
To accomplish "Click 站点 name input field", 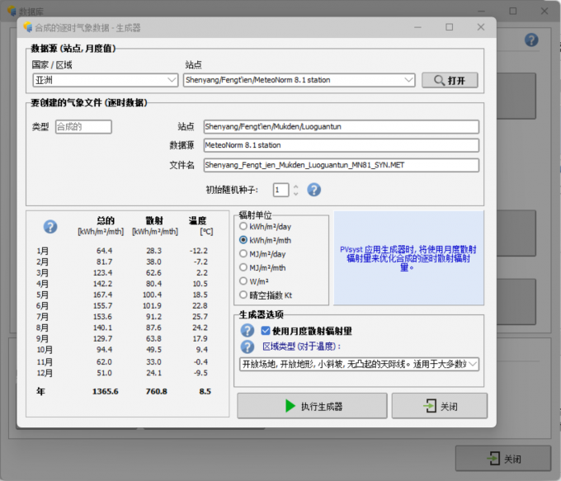I will [x=342, y=127].
